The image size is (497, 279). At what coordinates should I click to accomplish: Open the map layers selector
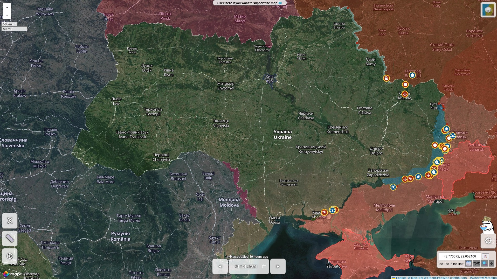[488, 10]
